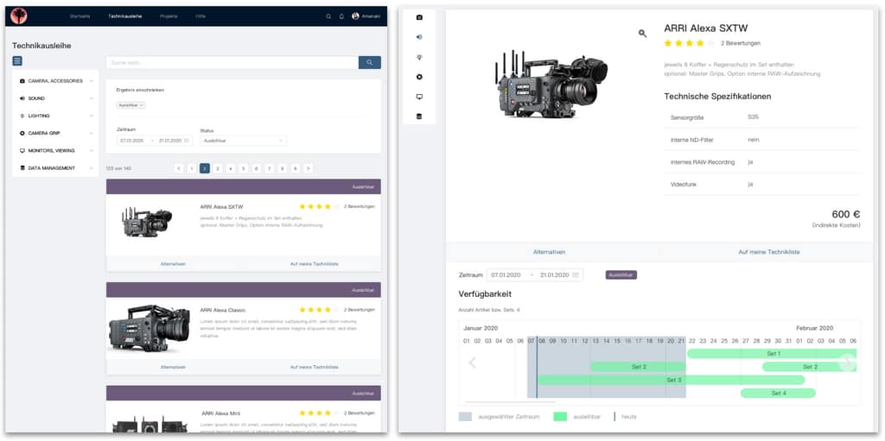Open the Status dropdown showing Ausleihbar
Viewport: 885px width, 441px height.
point(243,141)
